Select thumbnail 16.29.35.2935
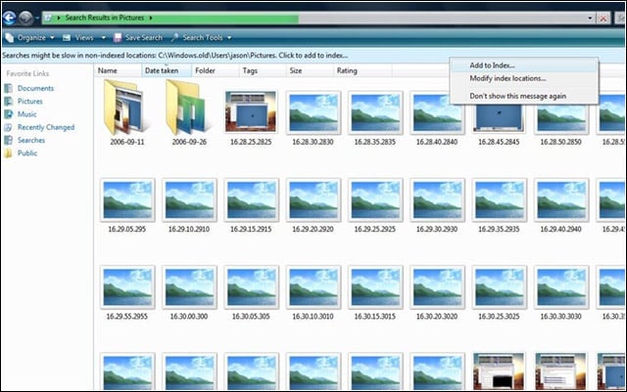The height and width of the screenshot is (392, 627). click(499, 200)
